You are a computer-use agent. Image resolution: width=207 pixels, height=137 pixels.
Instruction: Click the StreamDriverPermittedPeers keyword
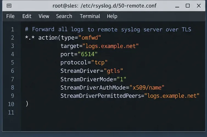coord(101,96)
